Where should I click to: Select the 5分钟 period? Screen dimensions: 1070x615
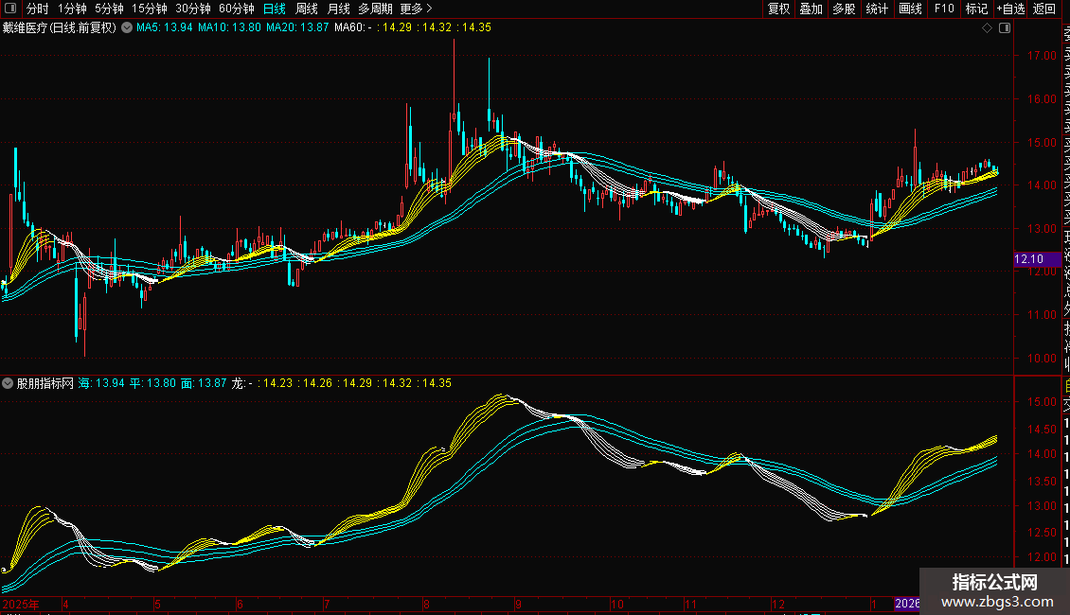[109, 9]
